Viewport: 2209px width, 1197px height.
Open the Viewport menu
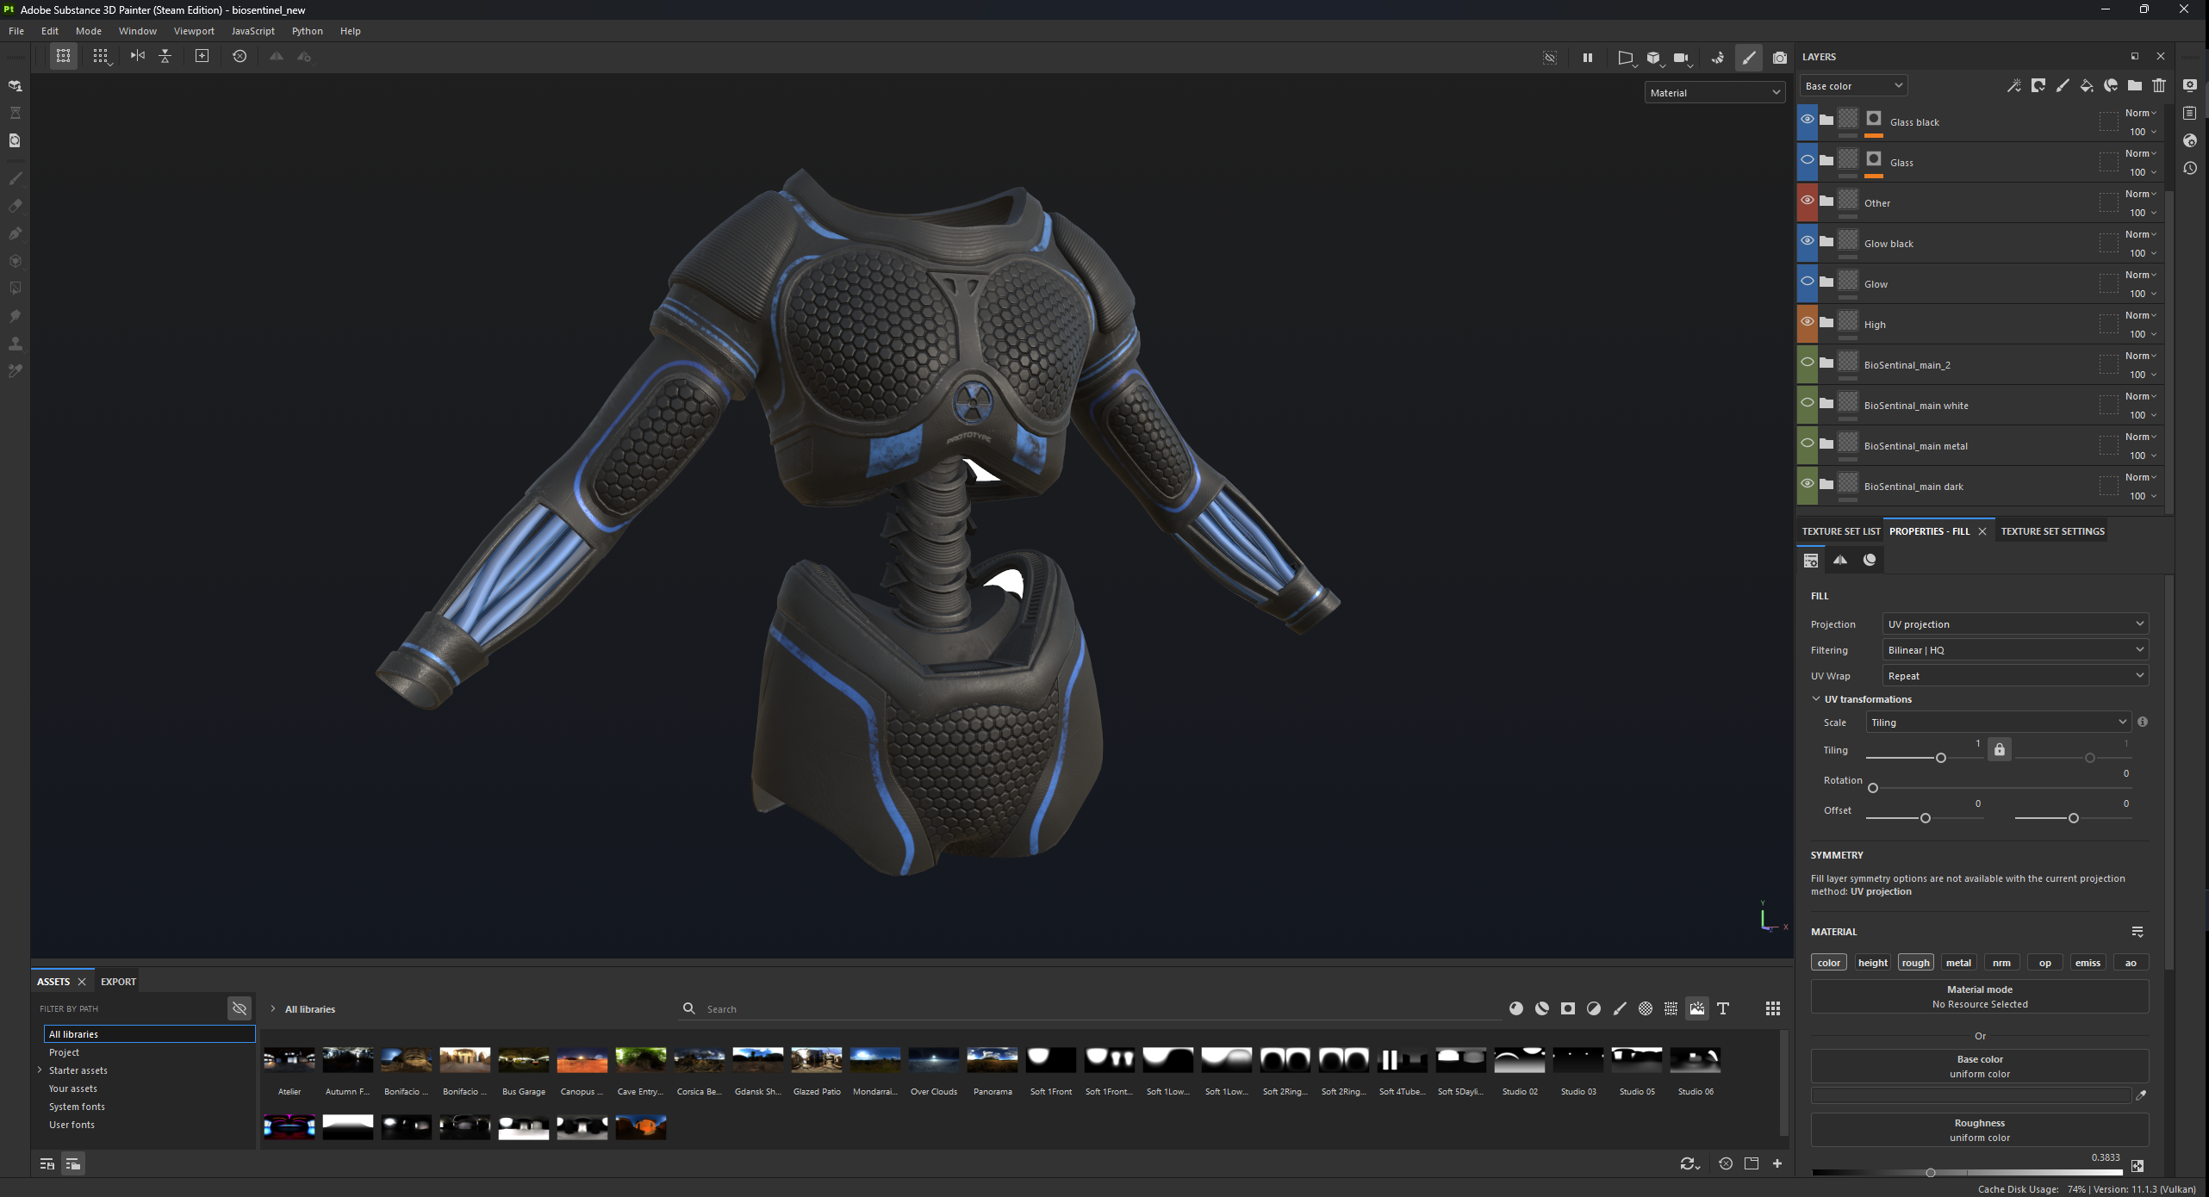[x=194, y=31]
